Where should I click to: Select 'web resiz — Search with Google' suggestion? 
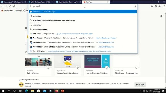83,12
